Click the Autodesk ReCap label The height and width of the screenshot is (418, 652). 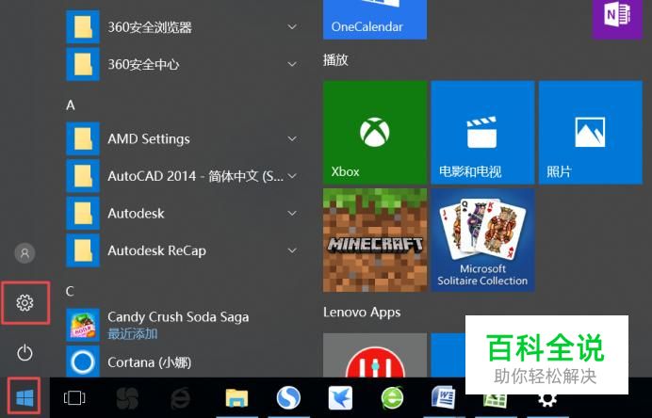(156, 251)
